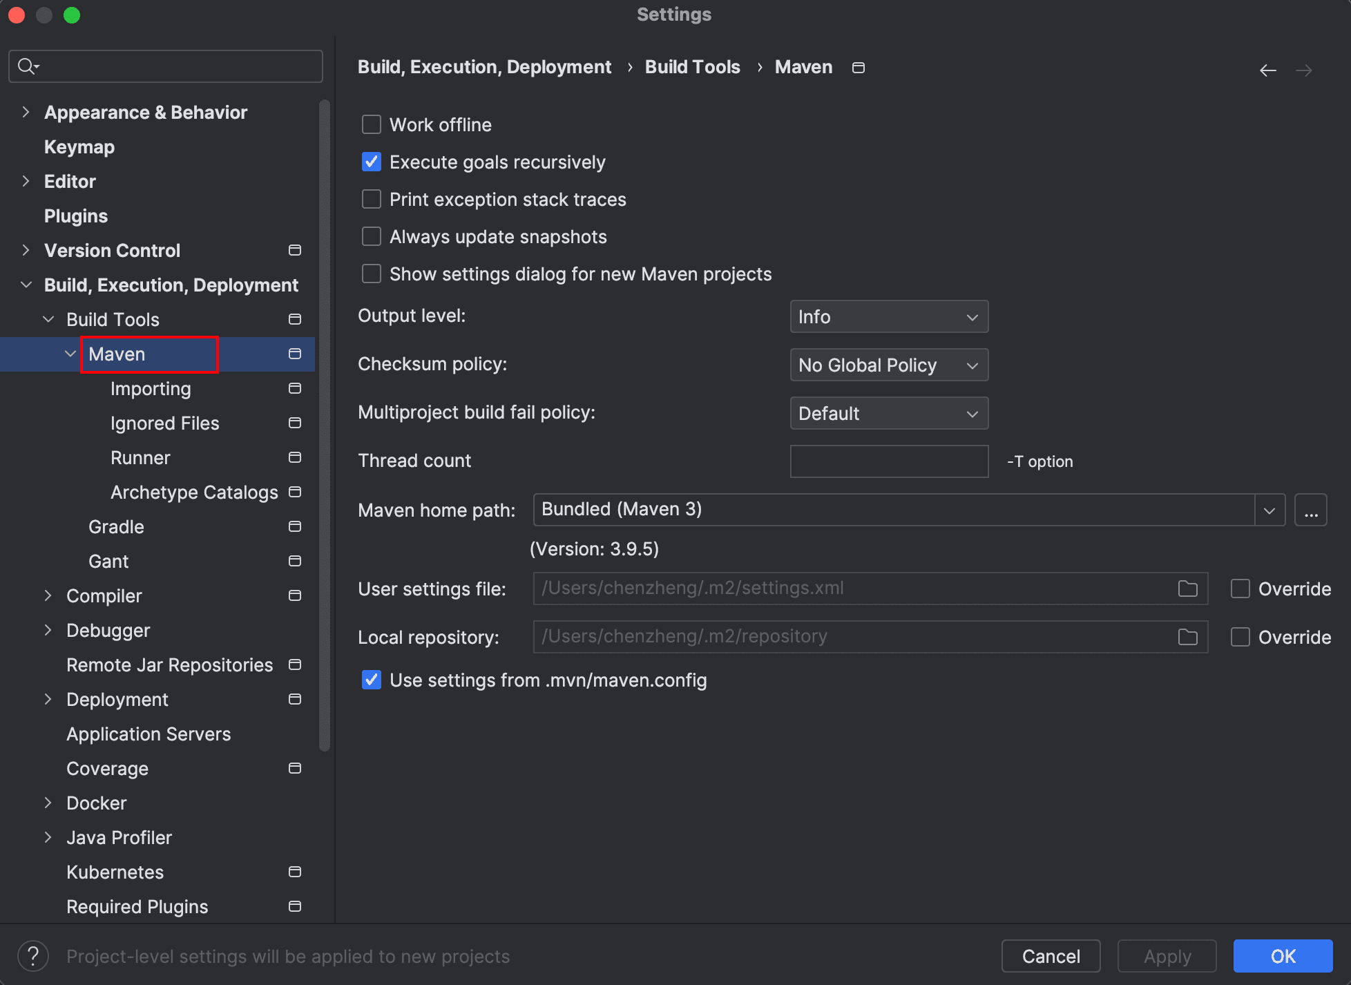Screen dimensions: 1351x985
Task: Click project-level icon beside Remote Jar Repositories
Action: pyautogui.click(x=295, y=664)
